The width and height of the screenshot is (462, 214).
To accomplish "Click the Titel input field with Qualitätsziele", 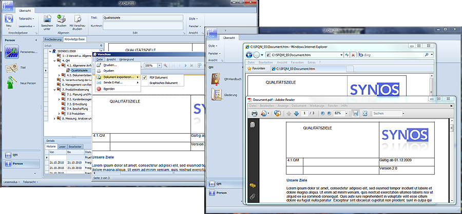I will click(x=143, y=17).
